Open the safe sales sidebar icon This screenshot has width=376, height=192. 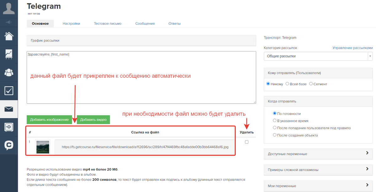point(9,127)
